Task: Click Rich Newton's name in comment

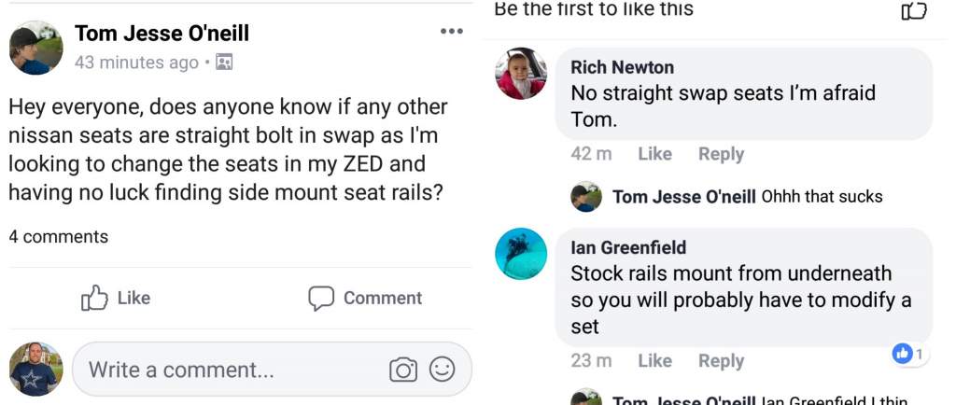Action: coord(622,67)
